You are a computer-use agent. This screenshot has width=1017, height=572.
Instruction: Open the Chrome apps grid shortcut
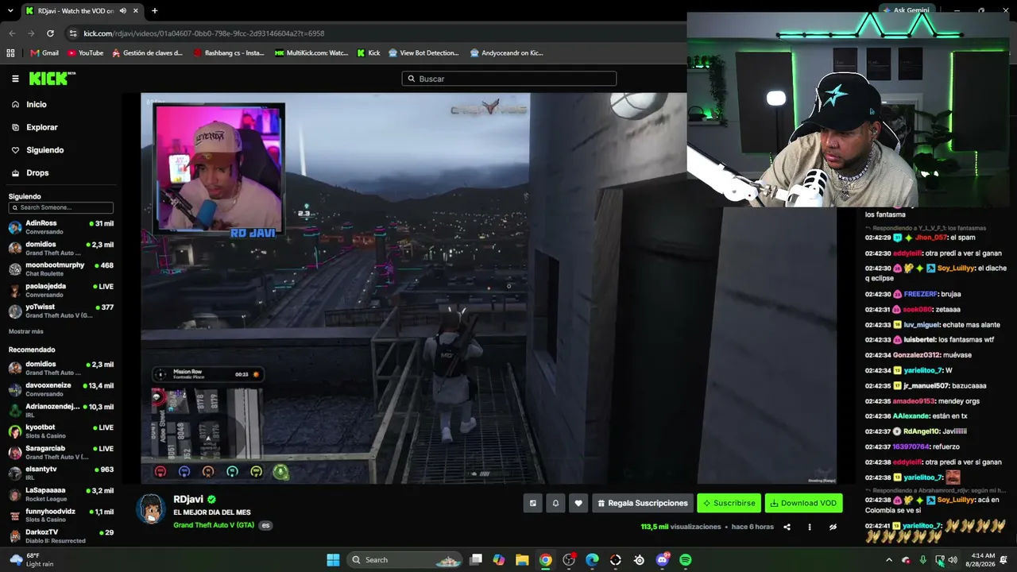(10, 53)
